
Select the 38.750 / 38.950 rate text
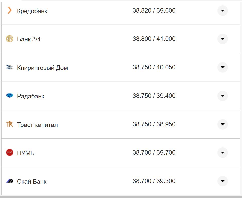(154, 124)
